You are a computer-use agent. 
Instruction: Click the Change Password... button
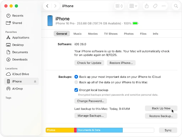click(x=91, y=101)
